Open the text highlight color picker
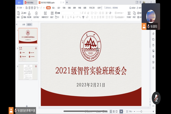Screen dimensions: 171x114 pyautogui.click(x=87, y=17)
